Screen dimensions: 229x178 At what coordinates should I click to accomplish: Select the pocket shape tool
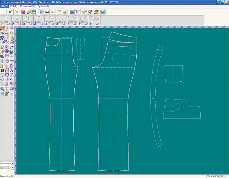click(7, 75)
